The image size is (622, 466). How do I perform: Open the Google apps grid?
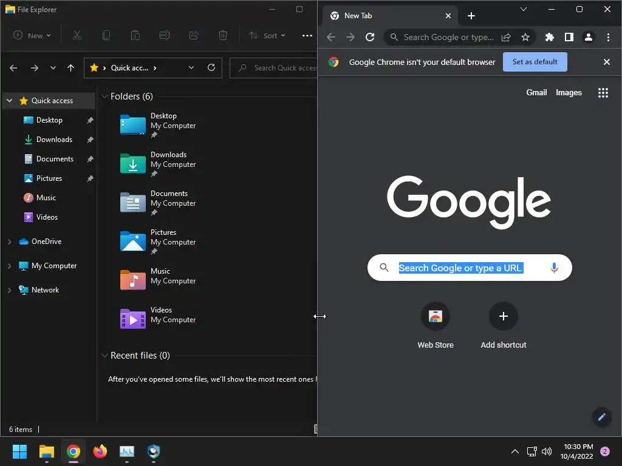coord(603,93)
